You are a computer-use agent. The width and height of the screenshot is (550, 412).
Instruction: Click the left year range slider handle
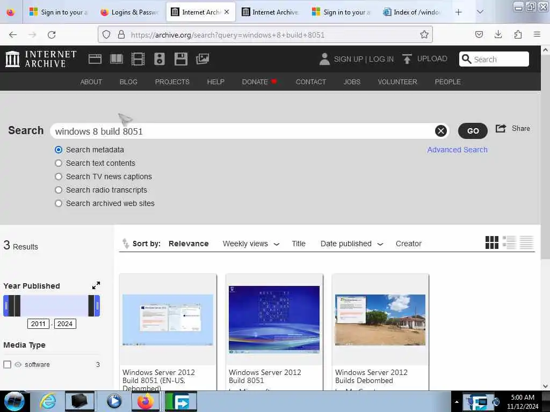pos(6,305)
